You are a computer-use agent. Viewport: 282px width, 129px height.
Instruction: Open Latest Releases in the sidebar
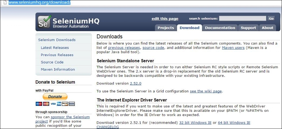55,48
